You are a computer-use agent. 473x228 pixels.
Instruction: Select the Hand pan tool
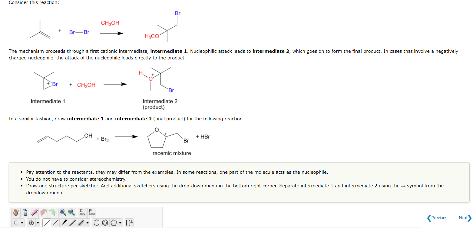pyautogui.click(x=15, y=212)
